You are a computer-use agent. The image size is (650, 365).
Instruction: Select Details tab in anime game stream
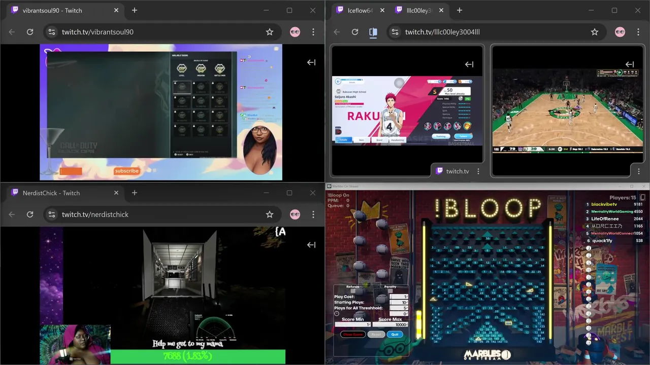tap(343, 140)
